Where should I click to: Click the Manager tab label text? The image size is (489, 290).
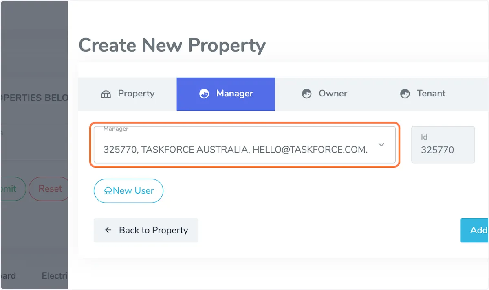point(235,94)
